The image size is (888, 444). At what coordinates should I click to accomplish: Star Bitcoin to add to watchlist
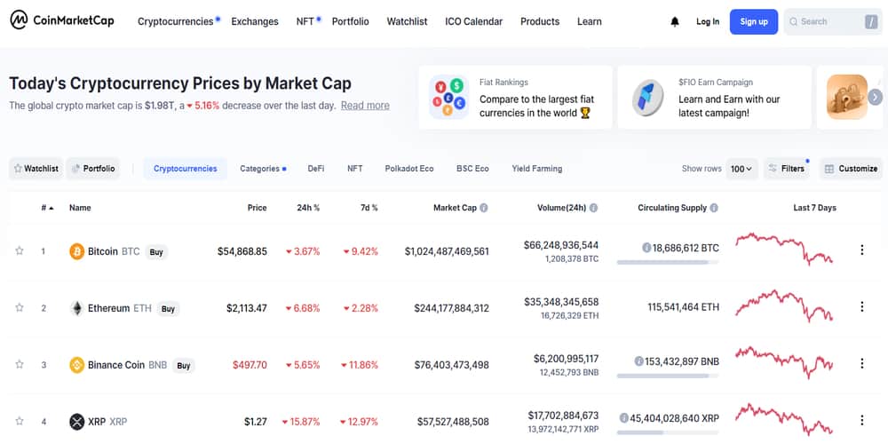(x=20, y=251)
